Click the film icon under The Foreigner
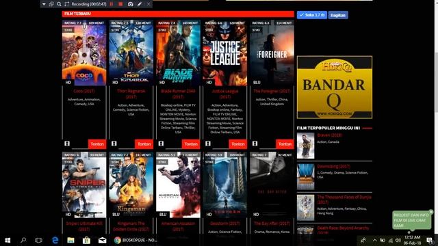The width and height of the screenshot is (438, 246). [x=255, y=143]
